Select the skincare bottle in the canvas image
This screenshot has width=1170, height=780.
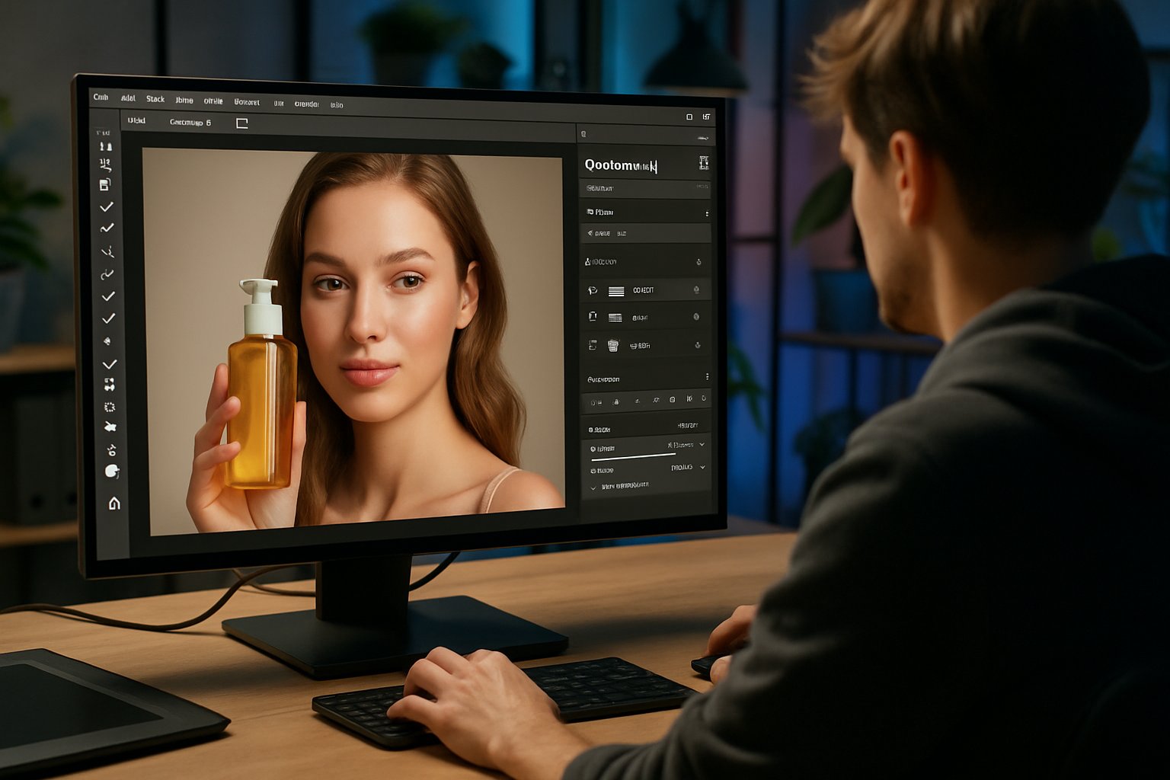(x=259, y=396)
